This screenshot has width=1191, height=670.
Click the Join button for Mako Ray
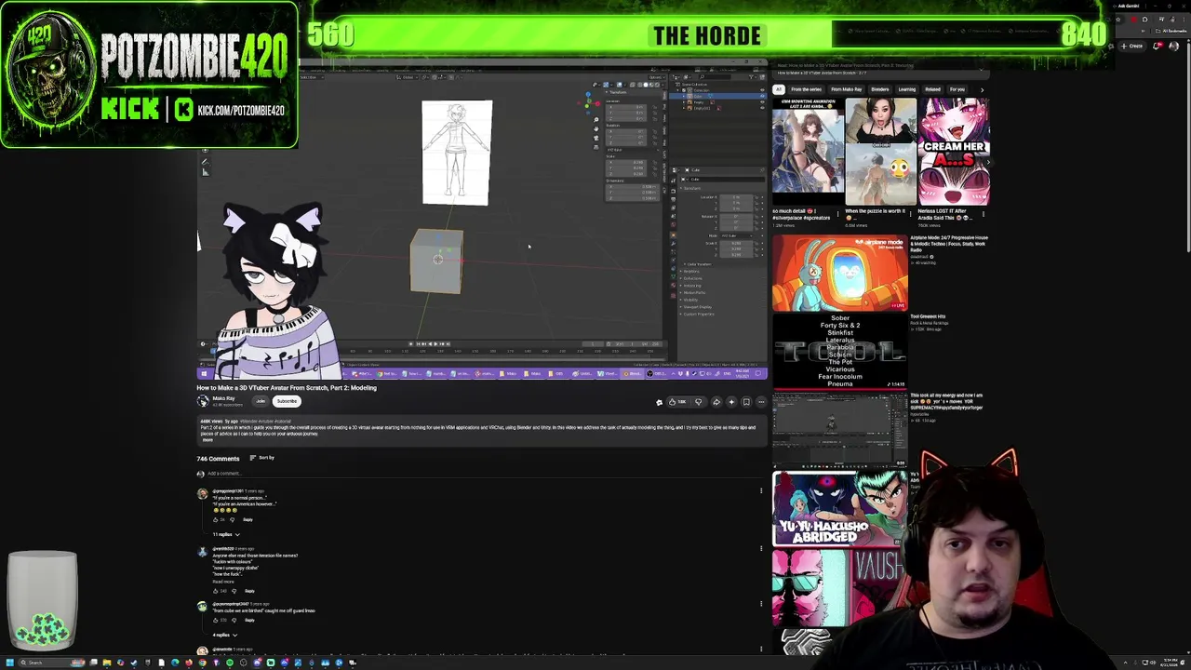(x=261, y=401)
